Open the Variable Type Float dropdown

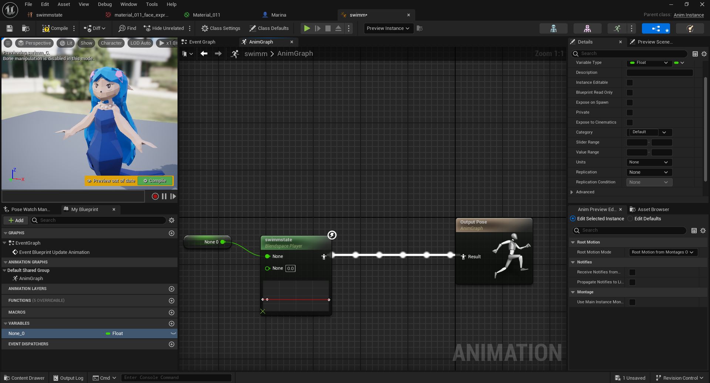click(x=649, y=63)
